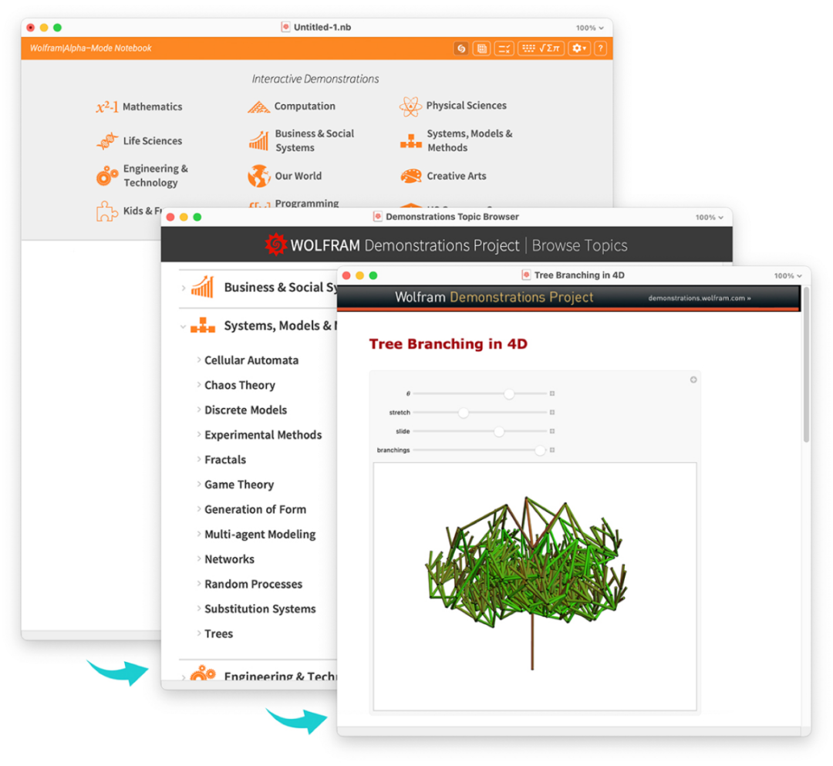Open the demonstrations.wolfram.com link
The image size is (833, 766).
(699, 299)
